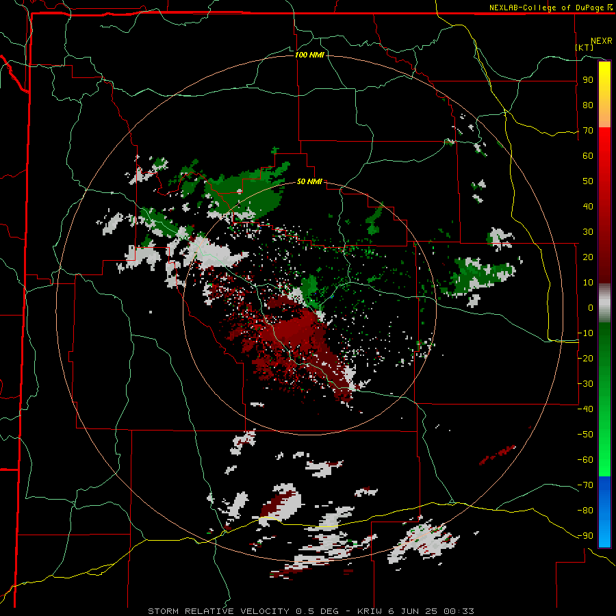
Task: Click the 50 value on the velocity scale
Action: point(588,181)
